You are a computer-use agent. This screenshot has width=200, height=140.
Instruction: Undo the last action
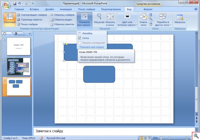click(19, 4)
